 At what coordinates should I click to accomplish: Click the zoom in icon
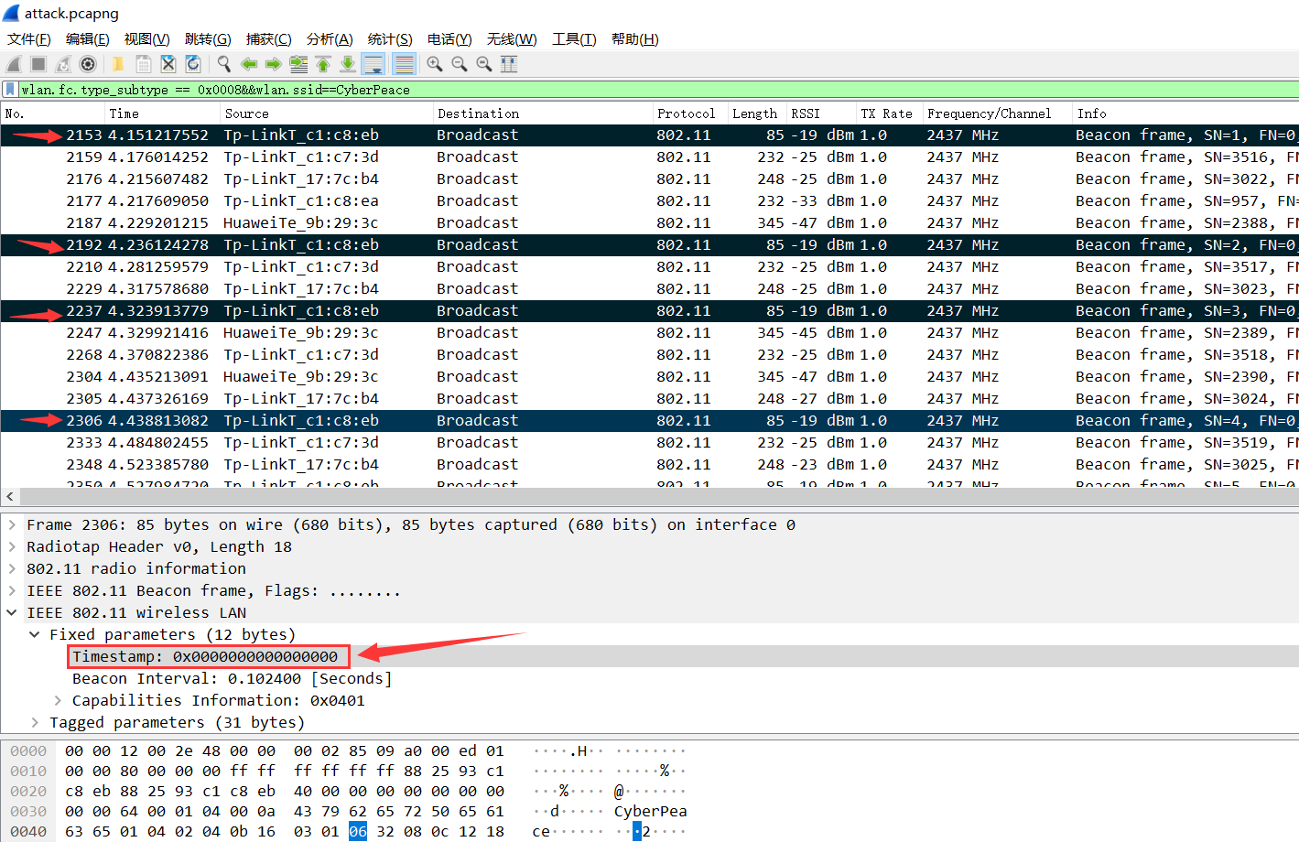pos(434,64)
